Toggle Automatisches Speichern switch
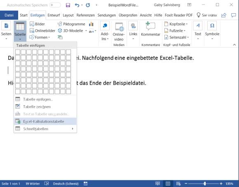The image size is (239, 187). [55, 5]
